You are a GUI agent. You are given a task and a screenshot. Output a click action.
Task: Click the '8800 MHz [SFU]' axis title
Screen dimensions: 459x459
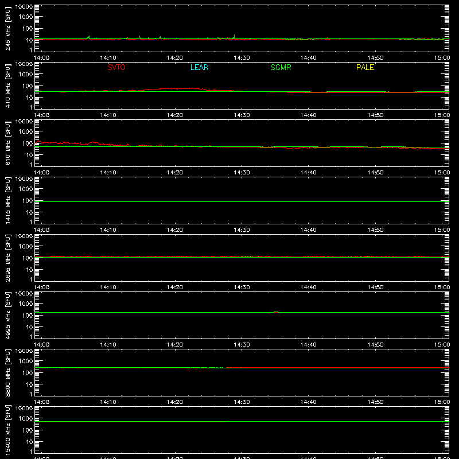(x=7, y=372)
